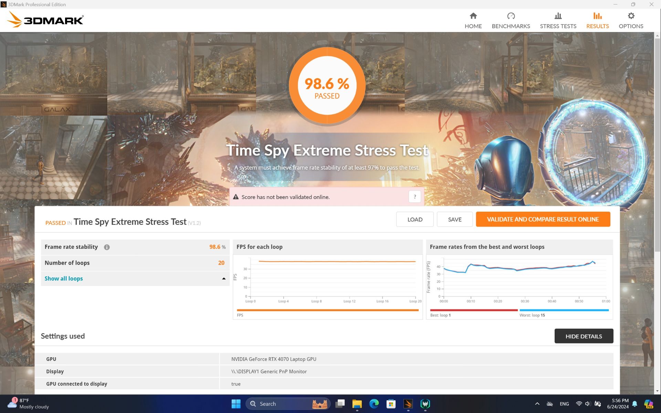Open weather widget on taskbar
Screen dimensions: 661x413
click(x=28, y=404)
